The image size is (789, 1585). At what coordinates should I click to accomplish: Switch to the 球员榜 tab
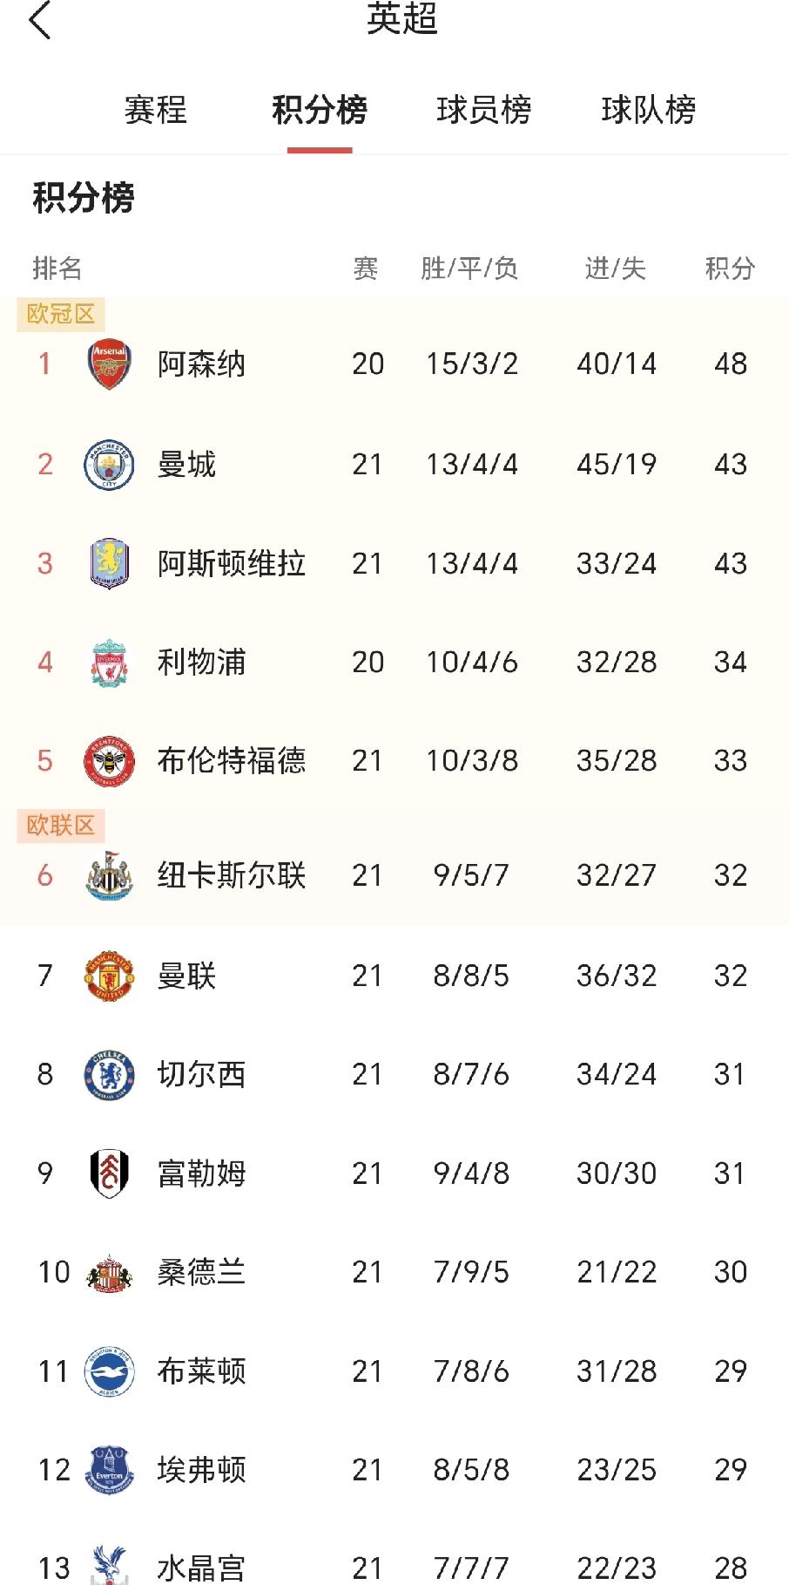click(x=483, y=110)
